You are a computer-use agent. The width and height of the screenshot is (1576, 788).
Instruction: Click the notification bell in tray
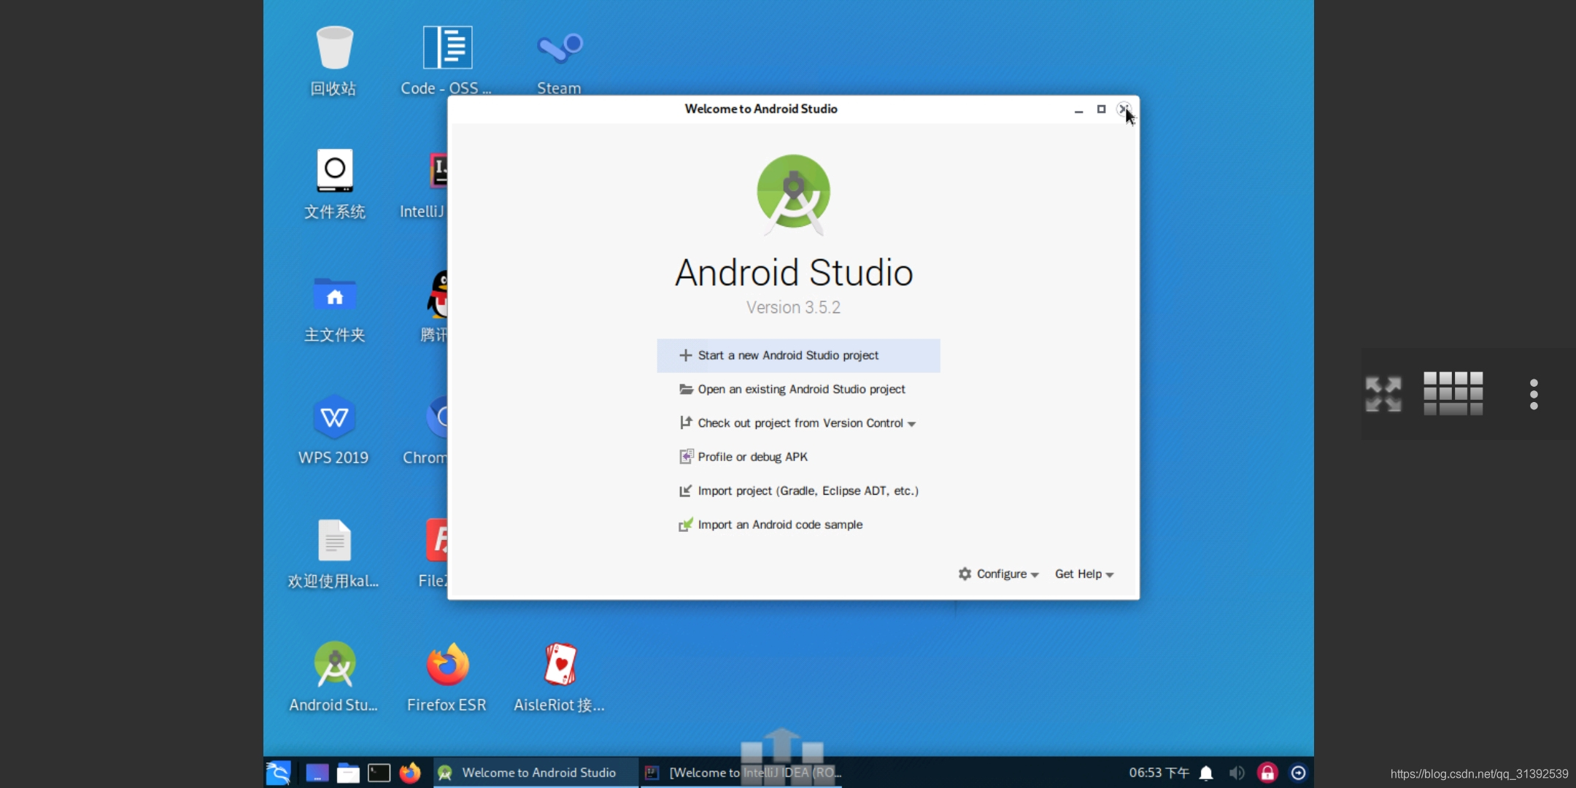click(x=1206, y=773)
